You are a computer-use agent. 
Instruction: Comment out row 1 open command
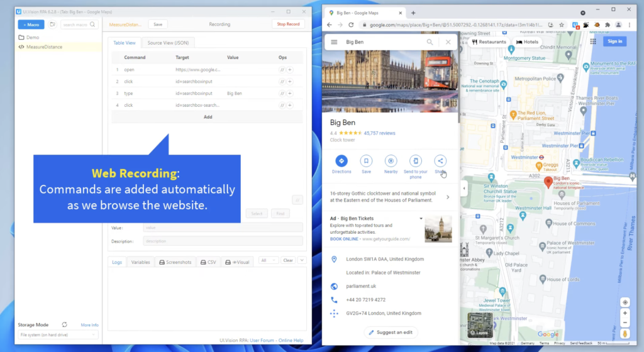coord(282,70)
